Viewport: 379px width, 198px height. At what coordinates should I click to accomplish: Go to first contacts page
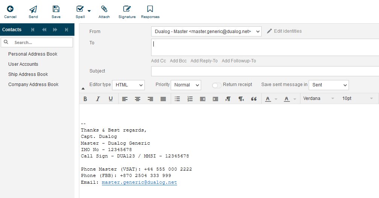33,30
